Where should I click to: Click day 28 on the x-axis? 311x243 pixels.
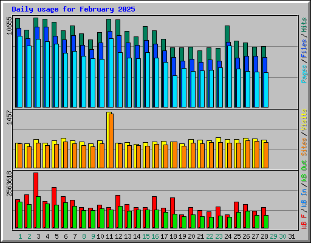264,236
